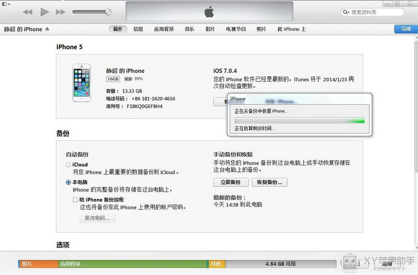Select the 摘要 summary tab
The image size is (418, 275).
pos(118,29)
